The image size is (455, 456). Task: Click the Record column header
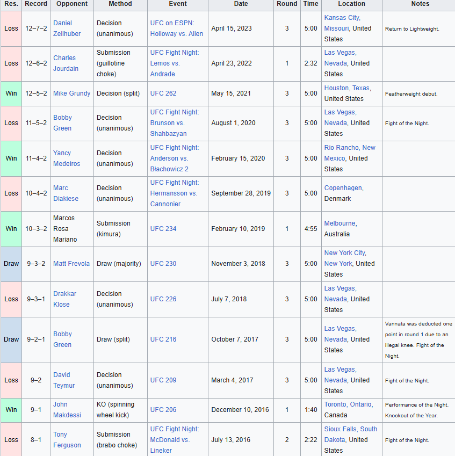(x=36, y=4)
